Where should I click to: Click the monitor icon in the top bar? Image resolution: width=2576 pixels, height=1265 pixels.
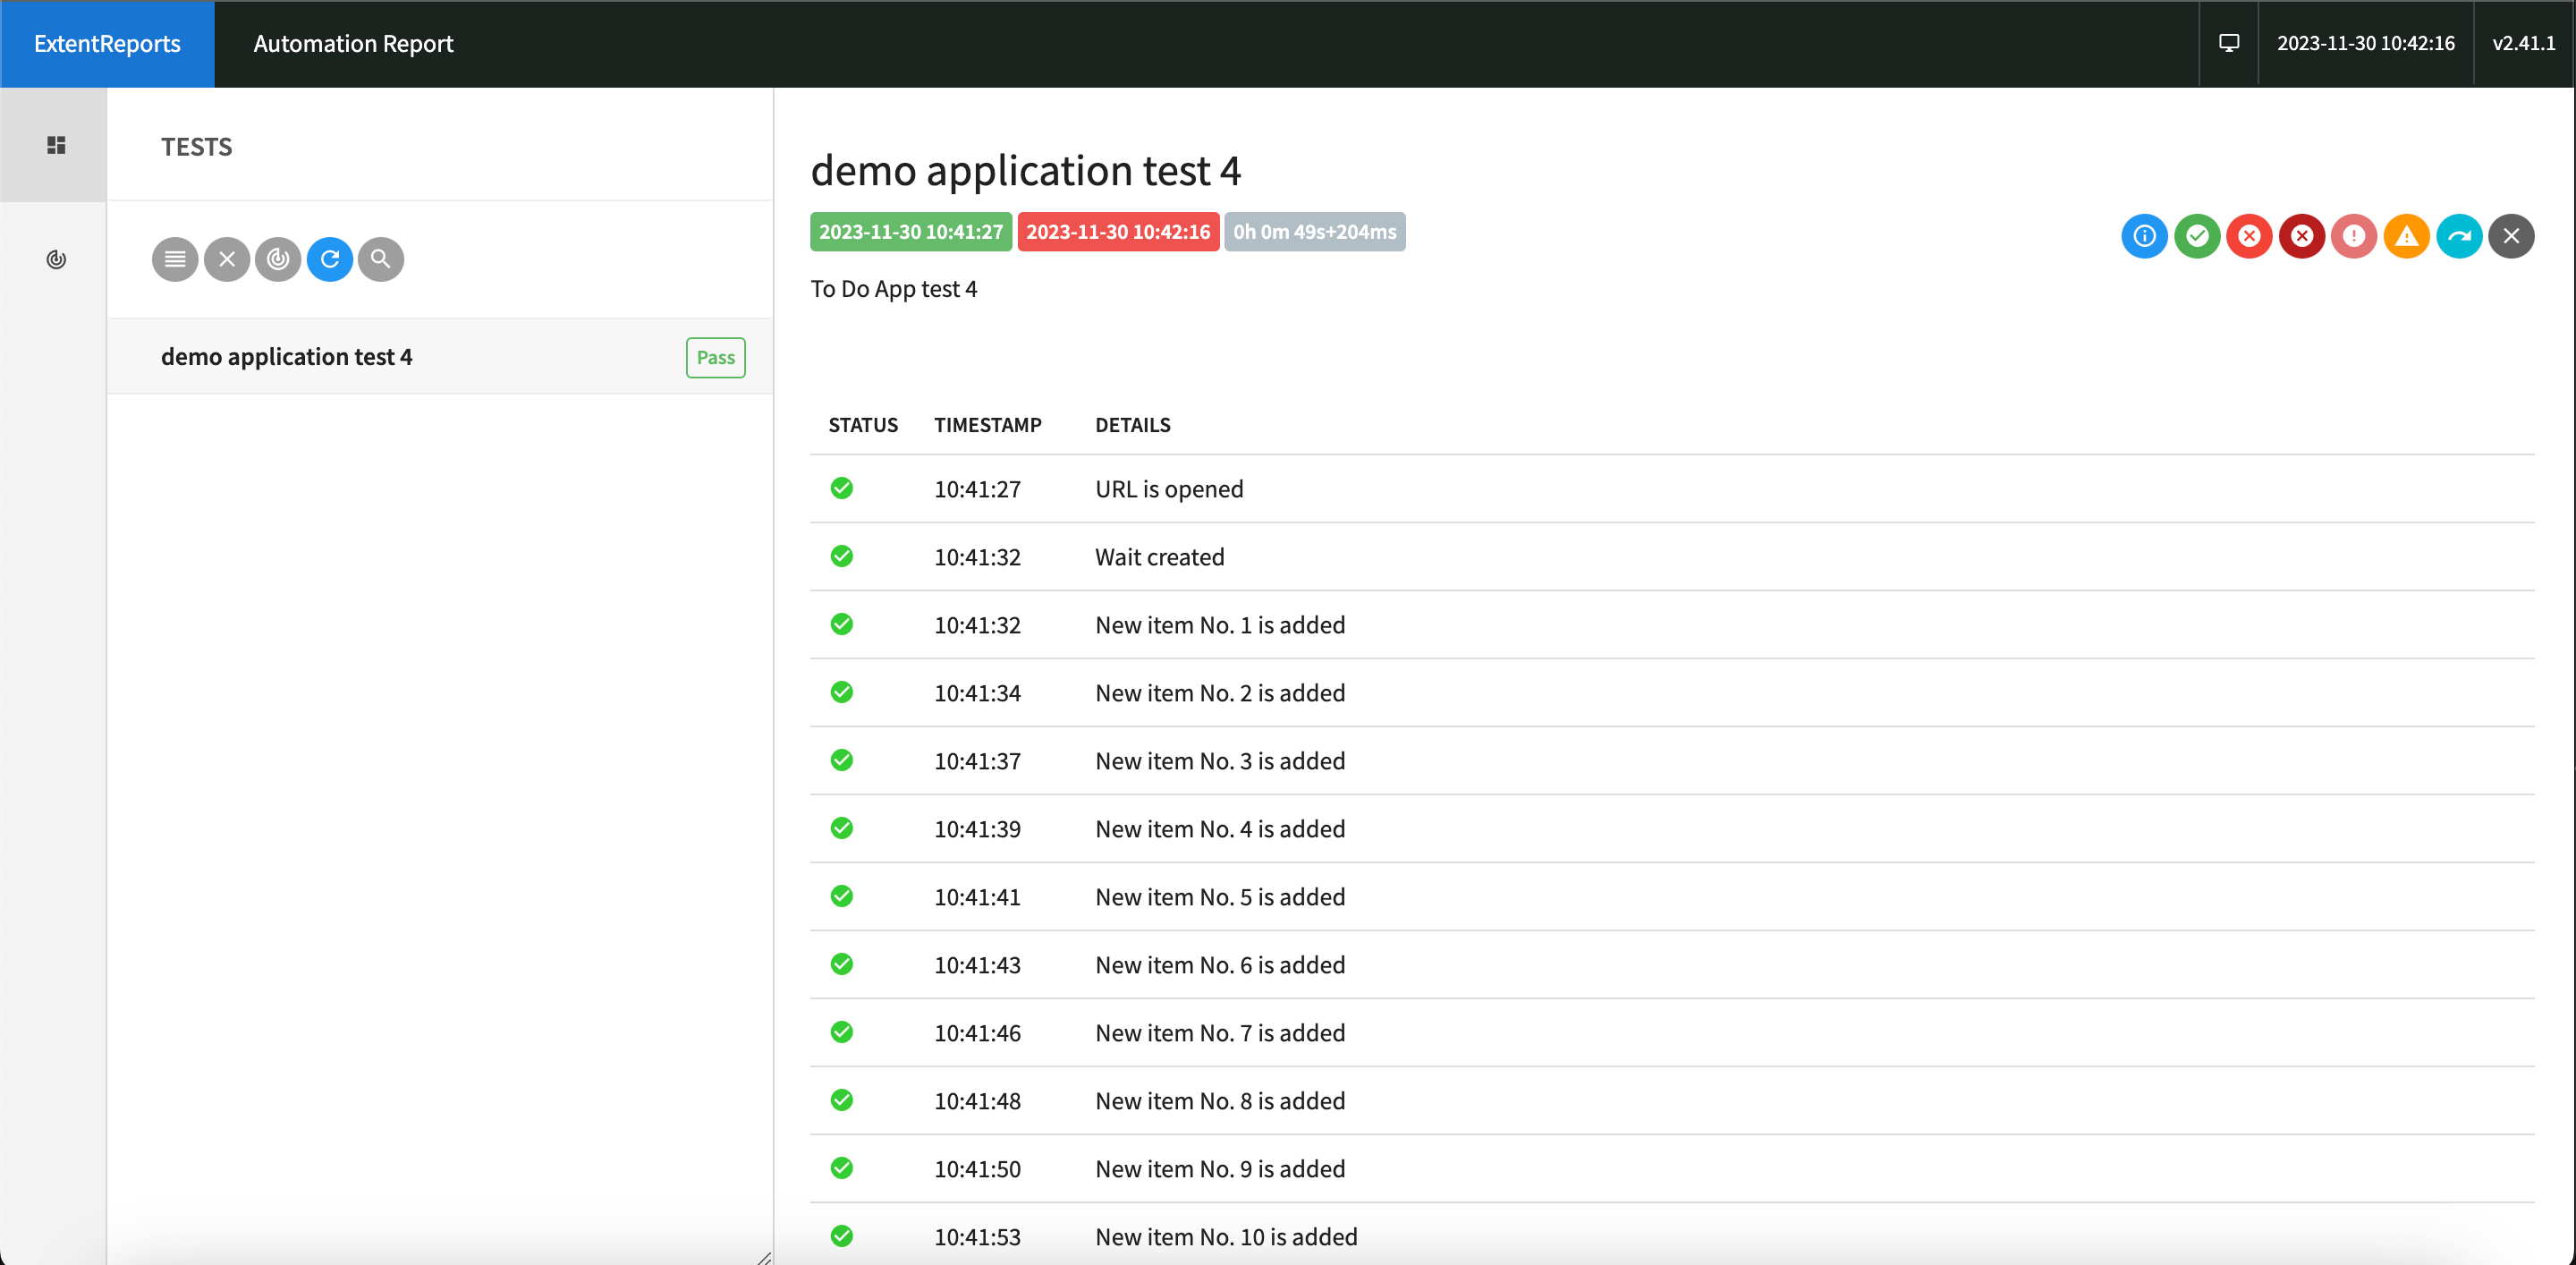tap(2229, 43)
